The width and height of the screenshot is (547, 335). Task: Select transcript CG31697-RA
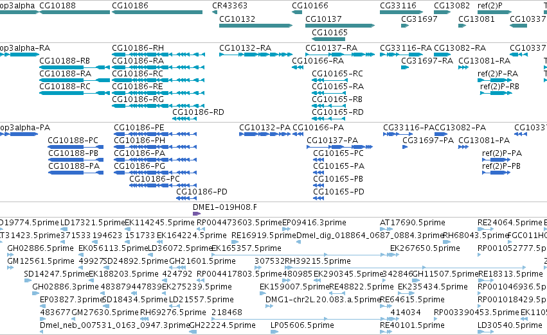pos(427,60)
